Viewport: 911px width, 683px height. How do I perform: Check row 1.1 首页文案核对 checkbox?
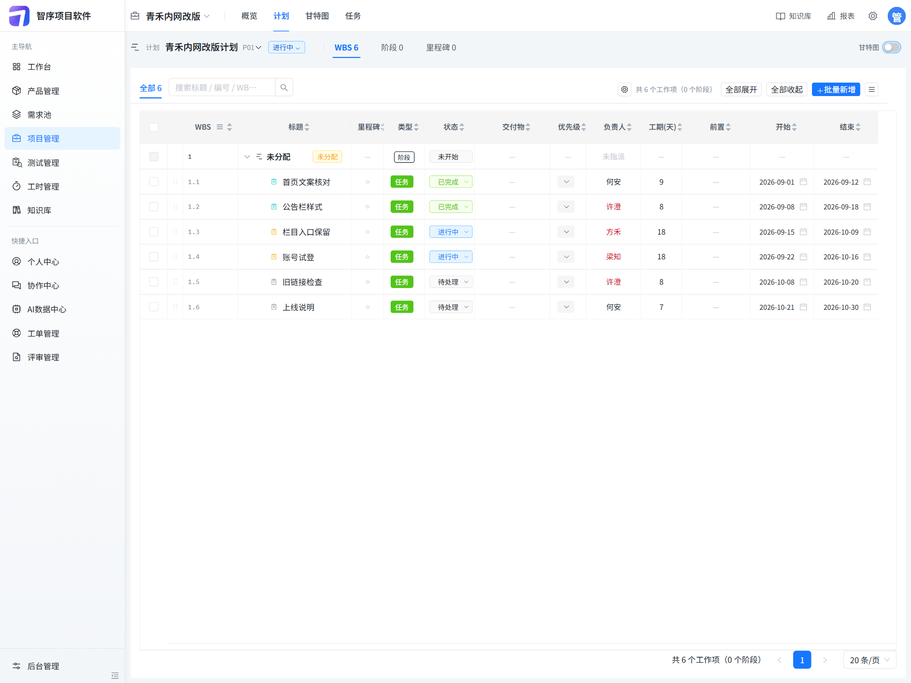click(x=154, y=182)
